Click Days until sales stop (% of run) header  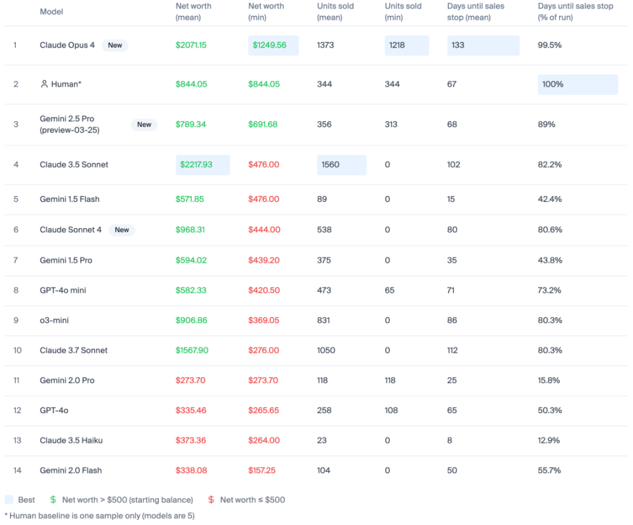tap(575, 12)
